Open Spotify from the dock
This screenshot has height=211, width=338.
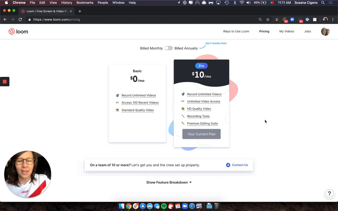(164, 206)
